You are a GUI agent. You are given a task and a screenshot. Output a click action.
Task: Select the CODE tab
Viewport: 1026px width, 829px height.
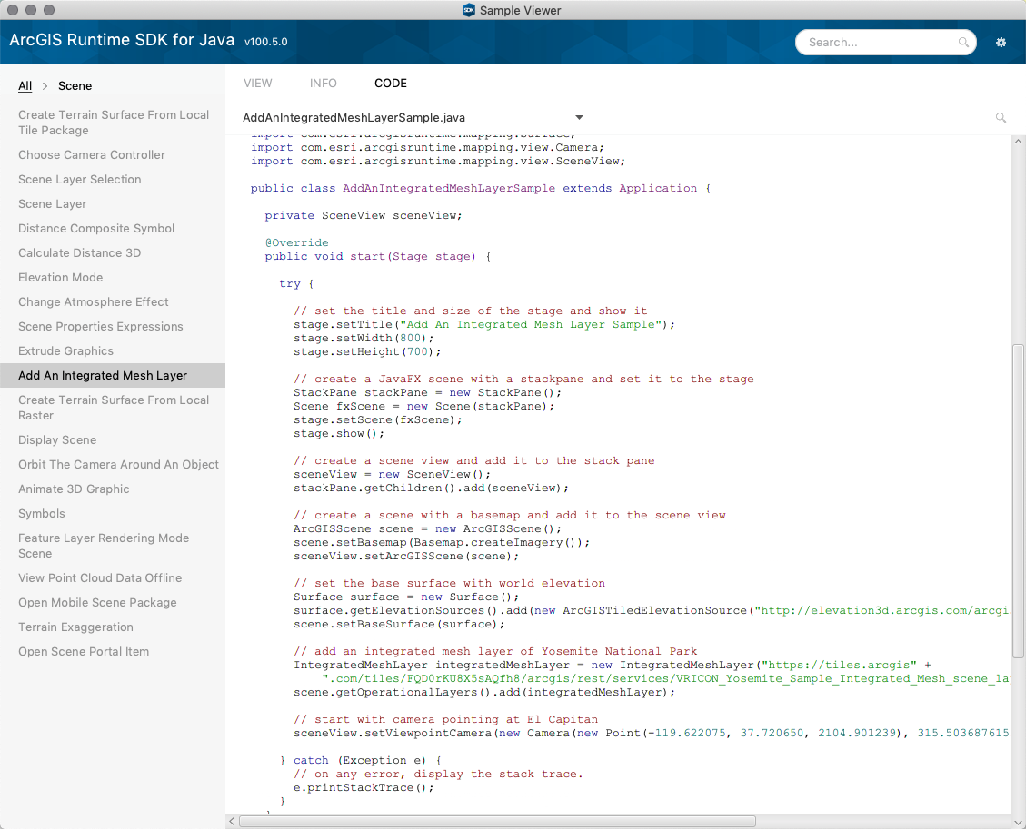tap(391, 83)
